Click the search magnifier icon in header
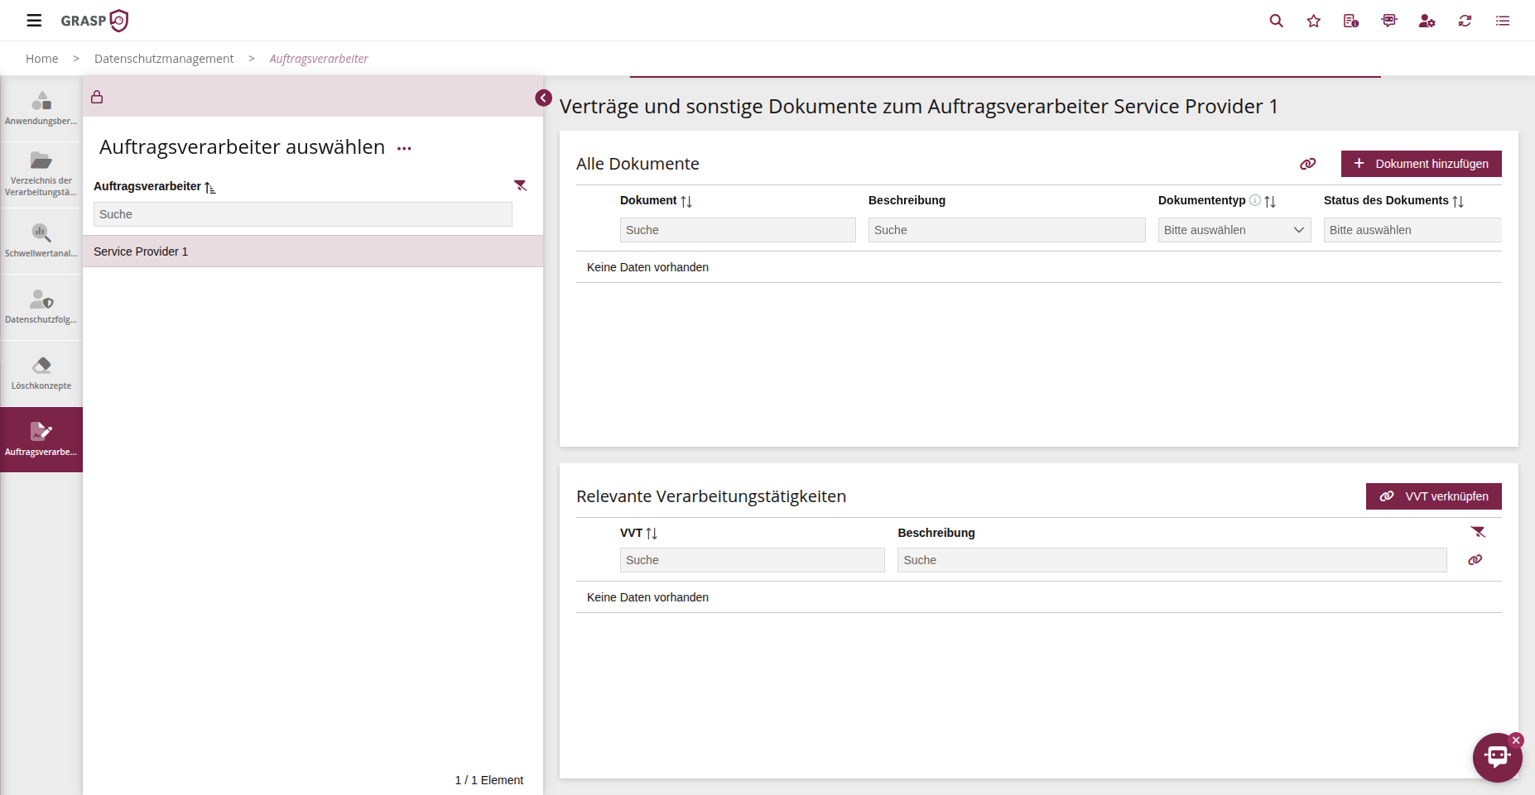 1276,21
